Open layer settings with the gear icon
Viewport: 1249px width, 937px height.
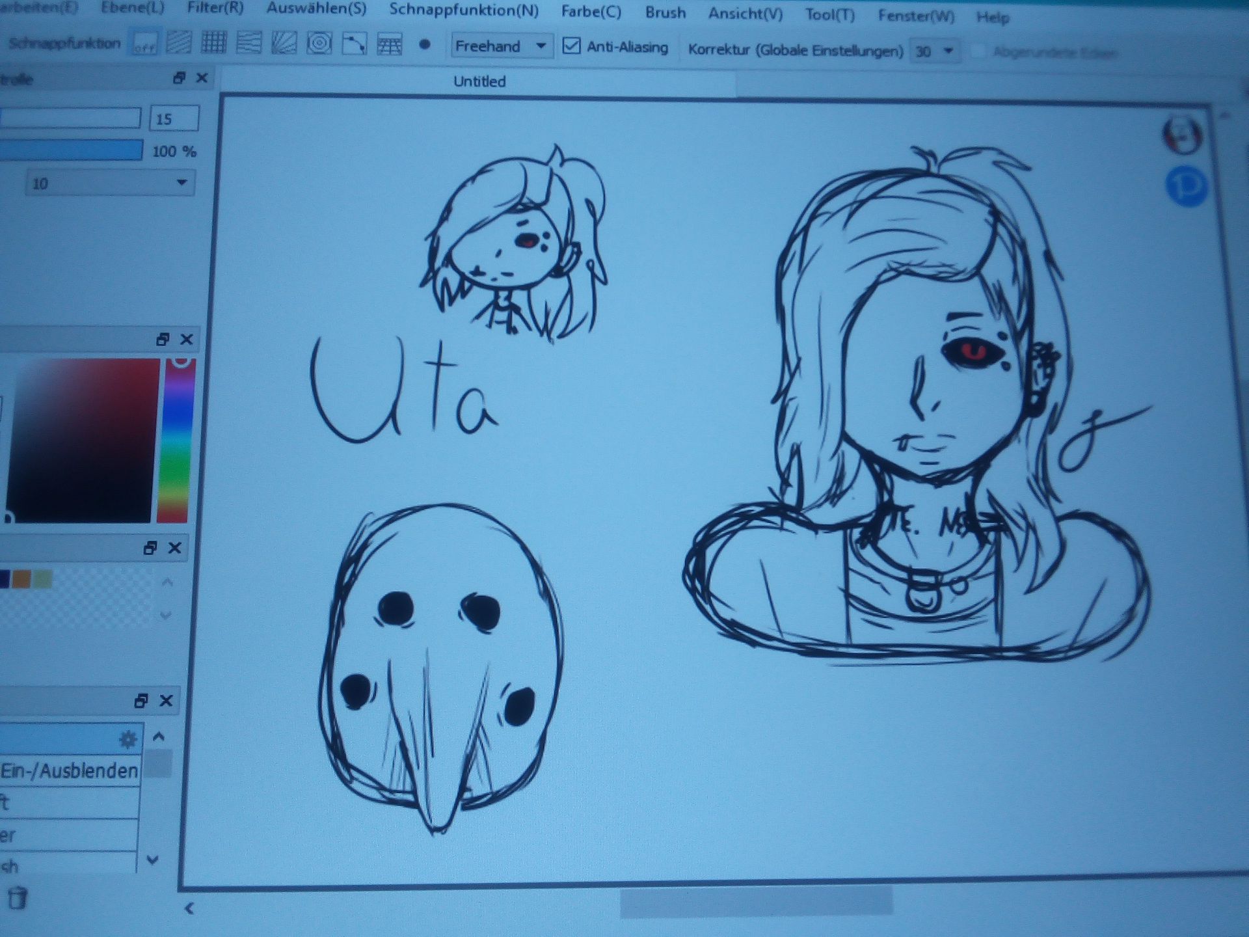pyautogui.click(x=128, y=739)
